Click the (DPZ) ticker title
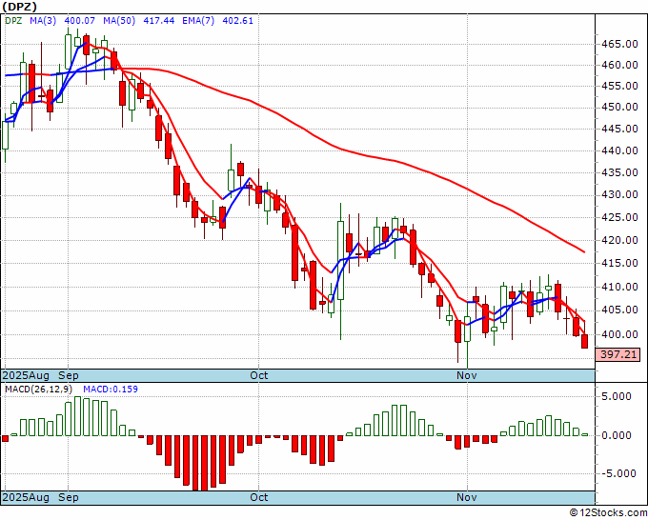 click(19, 7)
